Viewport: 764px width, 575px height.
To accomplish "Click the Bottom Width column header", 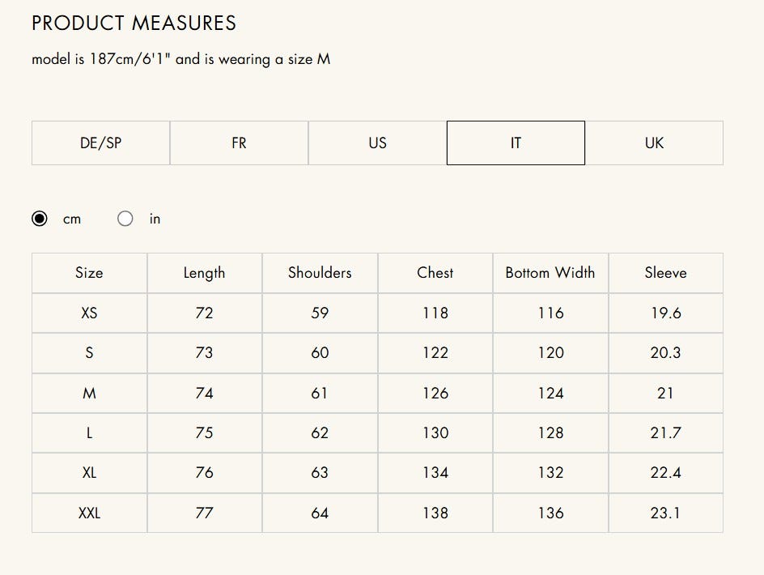I will 550,273.
